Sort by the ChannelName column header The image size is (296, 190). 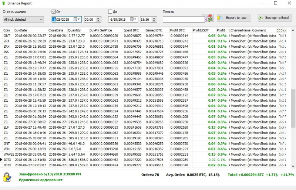pos(241,30)
